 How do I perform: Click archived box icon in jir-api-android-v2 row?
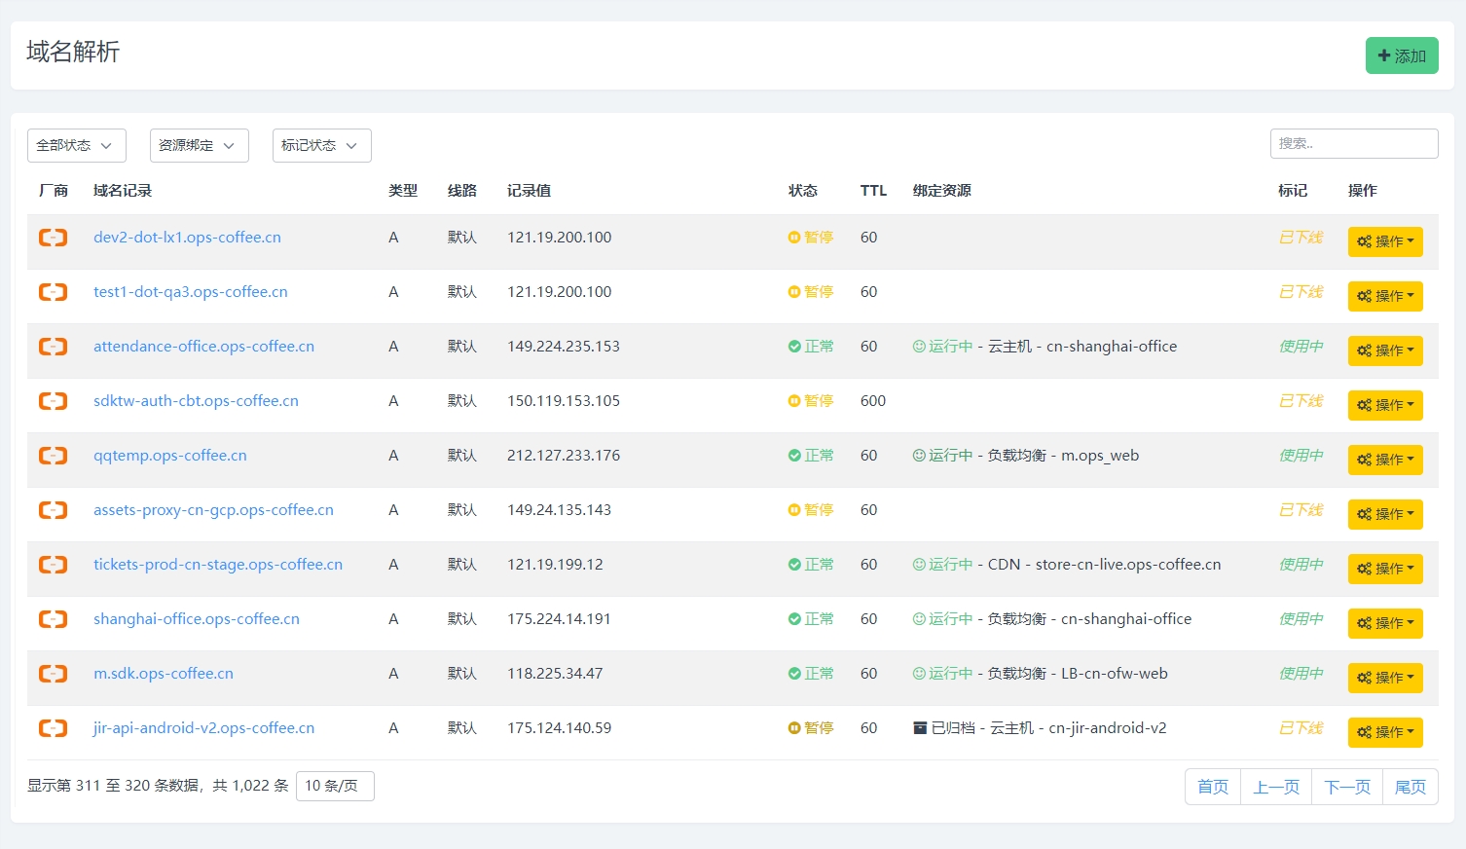pyautogui.click(x=920, y=728)
